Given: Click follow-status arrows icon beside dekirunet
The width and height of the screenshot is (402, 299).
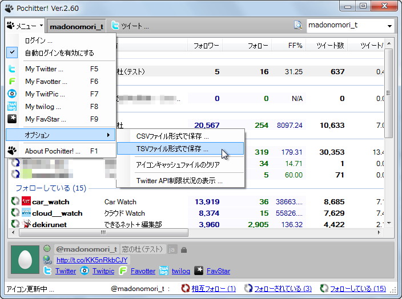Looking at the screenshot, I should point(15,224).
